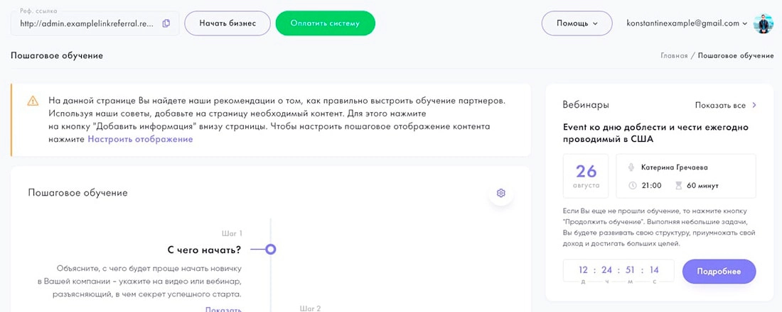Go to 'Главная' in the breadcrumb
Screen dimensions: 782x312
pyautogui.click(x=674, y=56)
